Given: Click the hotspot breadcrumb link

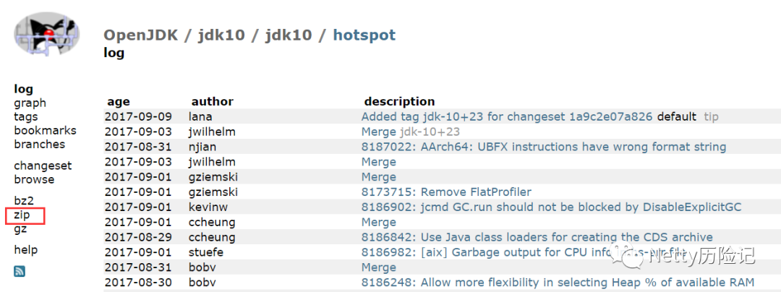Looking at the screenshot, I should [364, 35].
